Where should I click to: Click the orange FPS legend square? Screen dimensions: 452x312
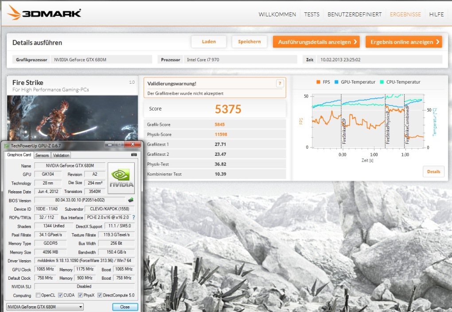[318, 82]
